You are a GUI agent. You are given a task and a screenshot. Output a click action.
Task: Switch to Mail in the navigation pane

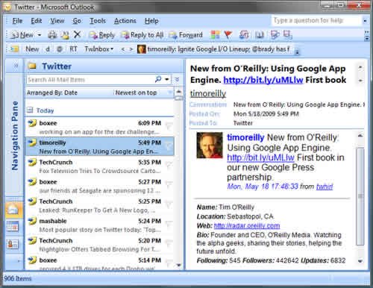click(13, 210)
